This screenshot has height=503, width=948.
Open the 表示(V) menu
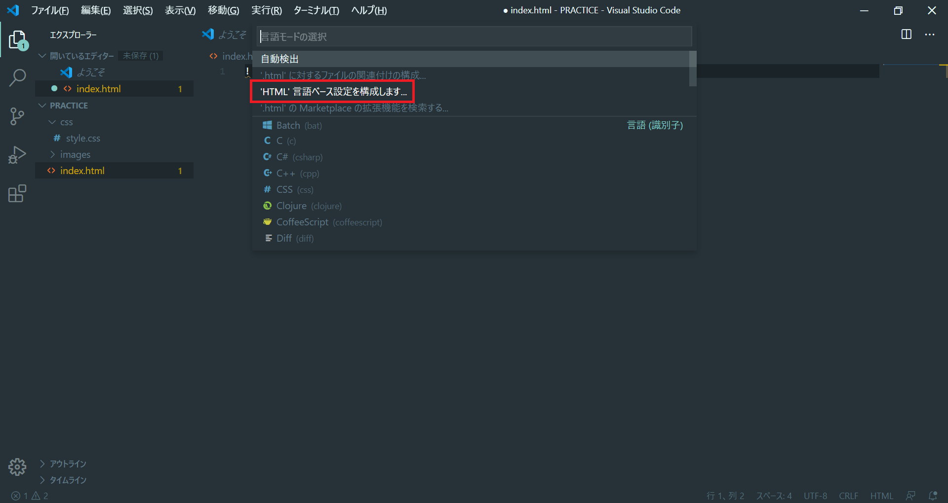tap(180, 10)
